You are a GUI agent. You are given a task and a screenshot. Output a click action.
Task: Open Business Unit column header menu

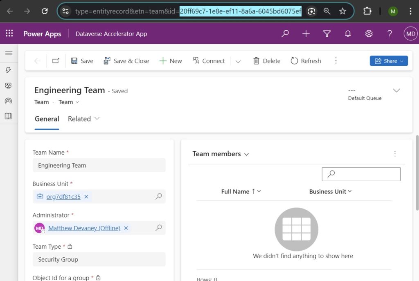(330, 191)
